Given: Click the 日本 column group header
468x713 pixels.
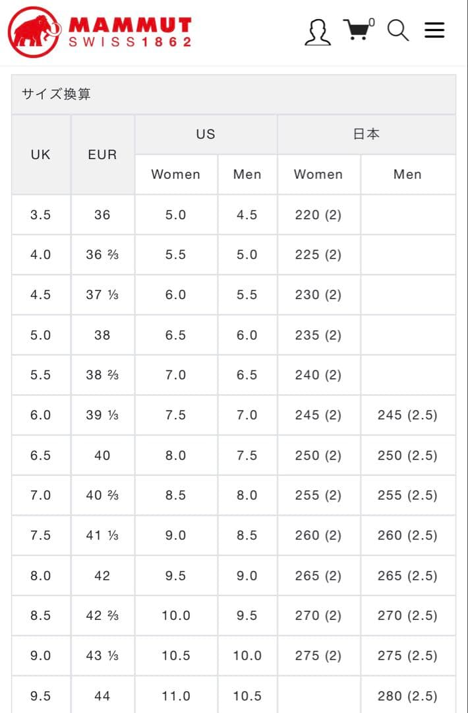Looking at the screenshot, I should (366, 134).
